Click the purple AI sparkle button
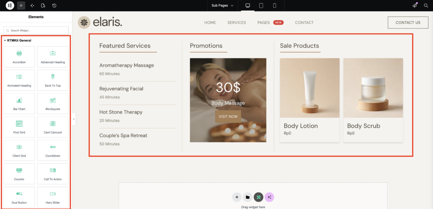Image resolution: width=433 pixels, height=209 pixels. click(269, 197)
